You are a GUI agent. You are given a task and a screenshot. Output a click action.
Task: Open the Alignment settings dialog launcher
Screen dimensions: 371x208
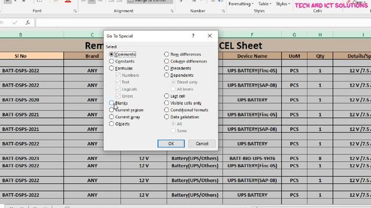click(172, 11)
